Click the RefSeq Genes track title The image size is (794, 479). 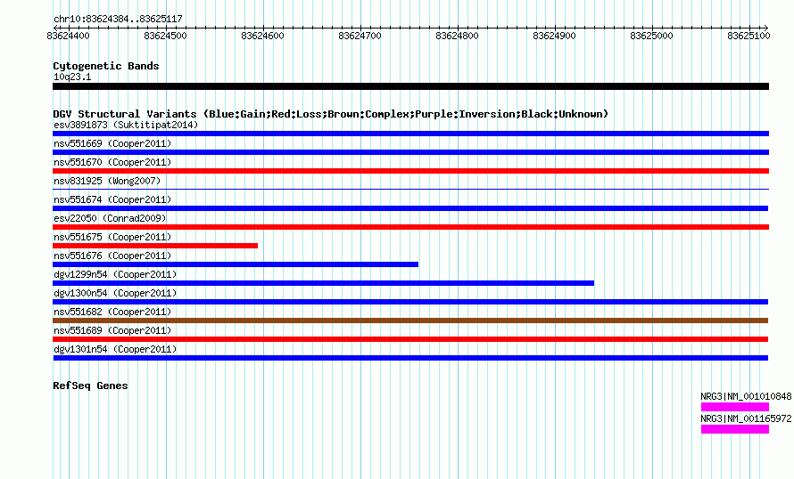point(90,386)
